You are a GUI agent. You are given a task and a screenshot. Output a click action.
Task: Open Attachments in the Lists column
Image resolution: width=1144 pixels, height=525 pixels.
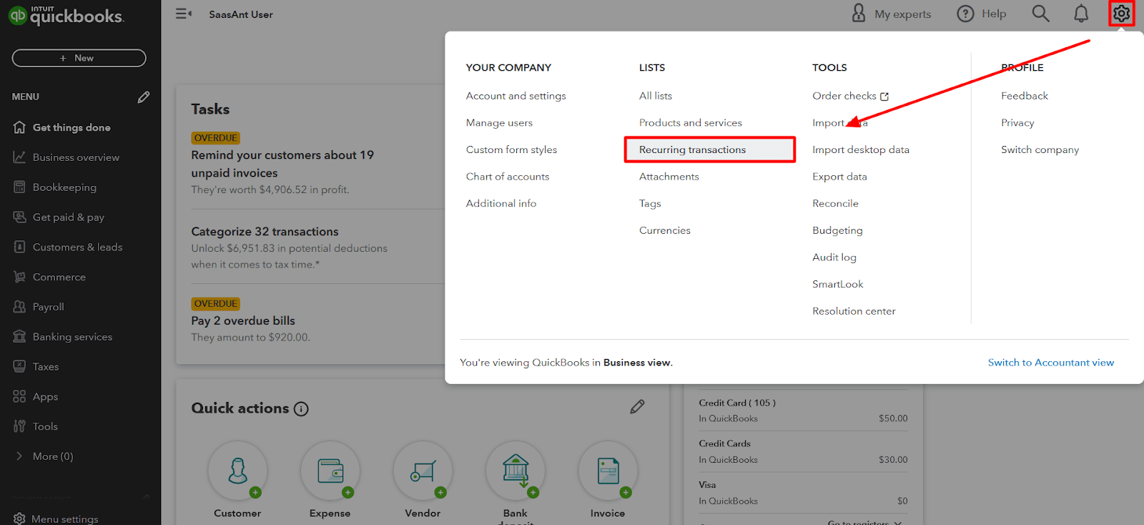pos(669,177)
